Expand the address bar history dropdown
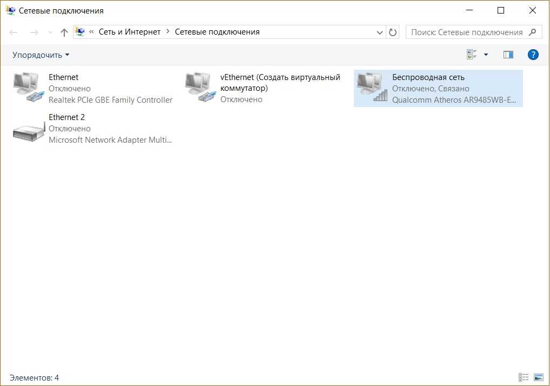This screenshot has width=550, height=386. pos(380,32)
